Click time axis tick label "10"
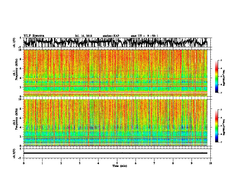Screen dimensions: 237x183 [x=210, y=163]
